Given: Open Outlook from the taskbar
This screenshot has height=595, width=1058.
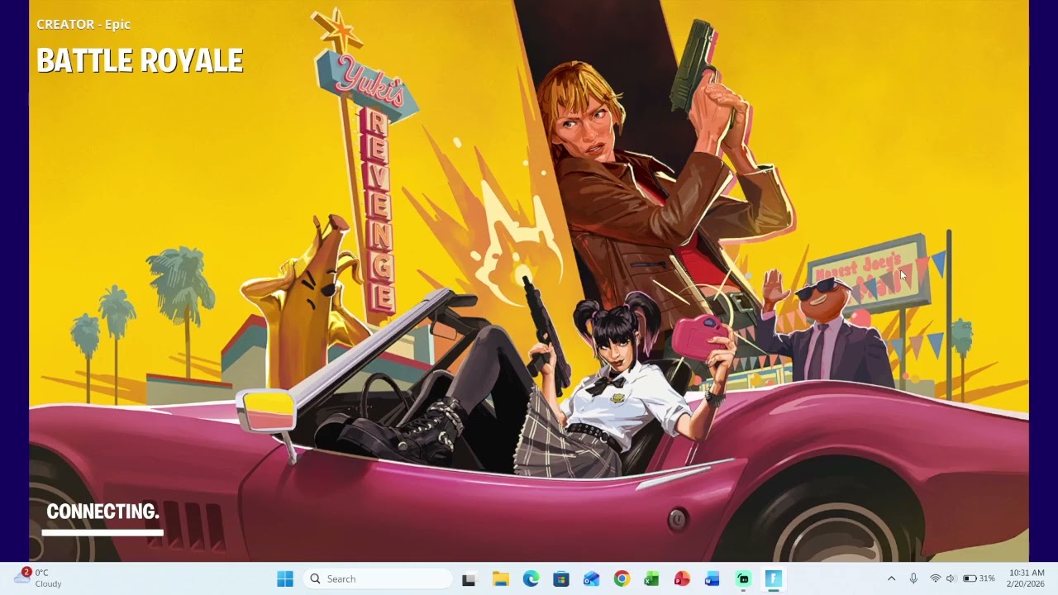Looking at the screenshot, I should 591,579.
